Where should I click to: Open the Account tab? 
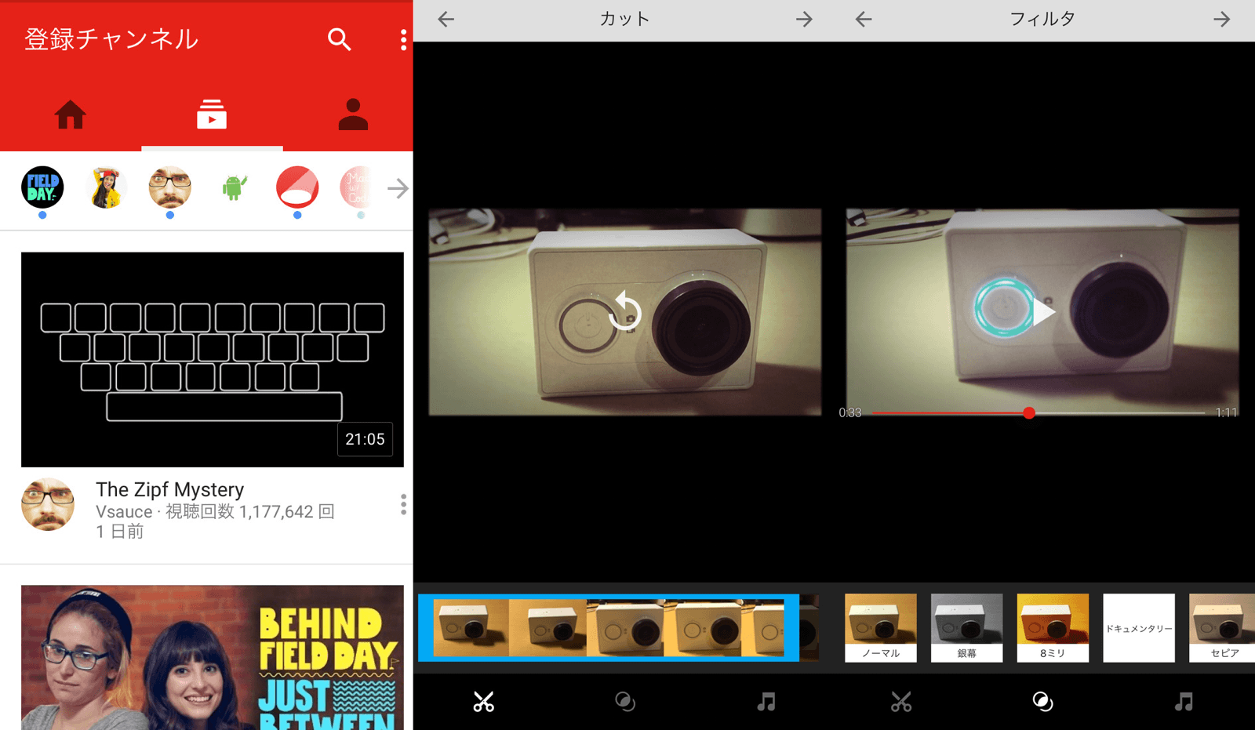(353, 114)
